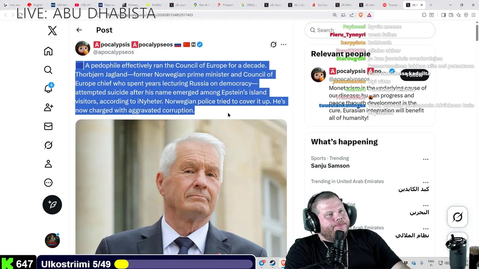Open the Profile person icon
The width and height of the screenshot is (479, 269).
click(x=48, y=164)
